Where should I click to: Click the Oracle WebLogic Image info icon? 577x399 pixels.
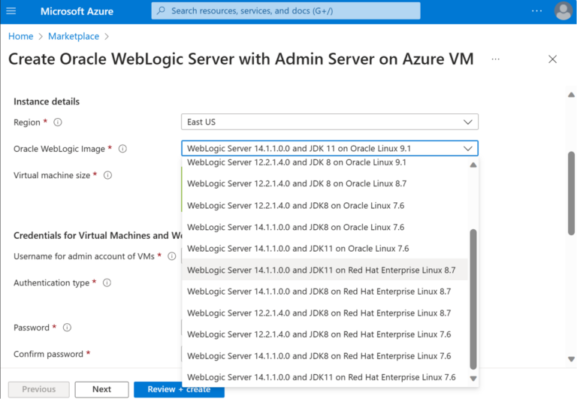click(x=122, y=149)
